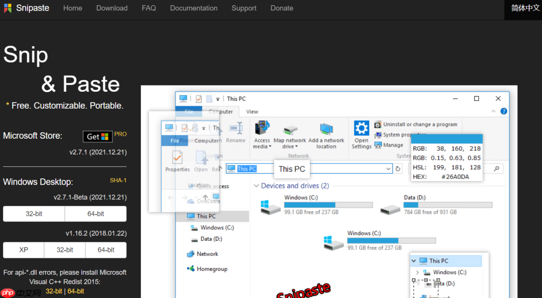The width and height of the screenshot is (542, 298).
Task: Click the Snipaste colorful logo icon
Action: click(x=8, y=8)
